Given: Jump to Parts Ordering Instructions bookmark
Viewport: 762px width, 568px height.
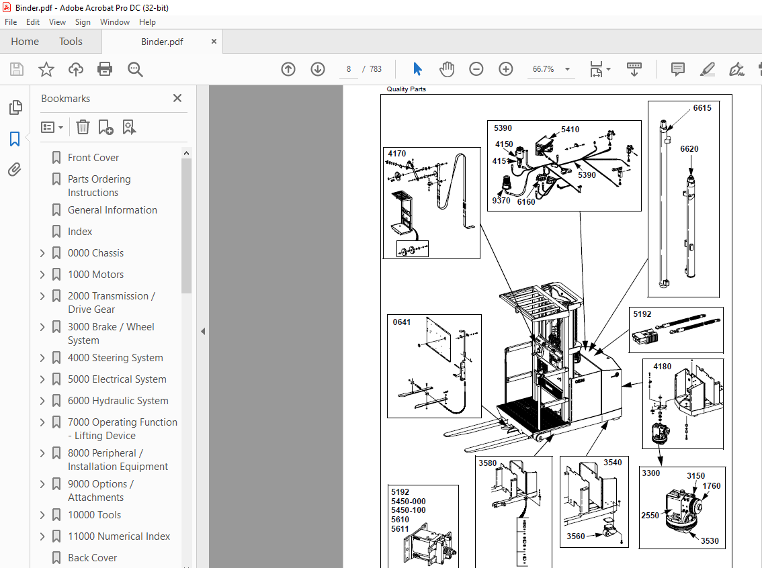Looking at the screenshot, I should coord(99,185).
